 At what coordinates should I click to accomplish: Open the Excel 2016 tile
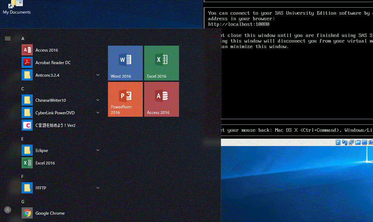click(x=162, y=63)
